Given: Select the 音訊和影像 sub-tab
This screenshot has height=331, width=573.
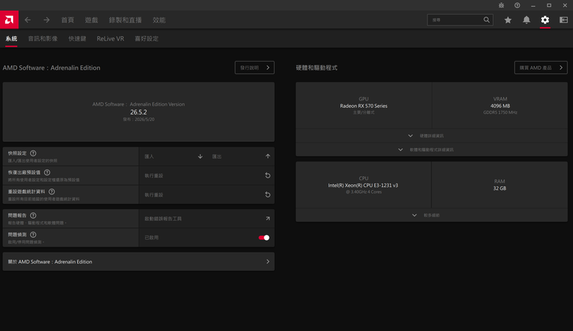Looking at the screenshot, I should [x=43, y=39].
